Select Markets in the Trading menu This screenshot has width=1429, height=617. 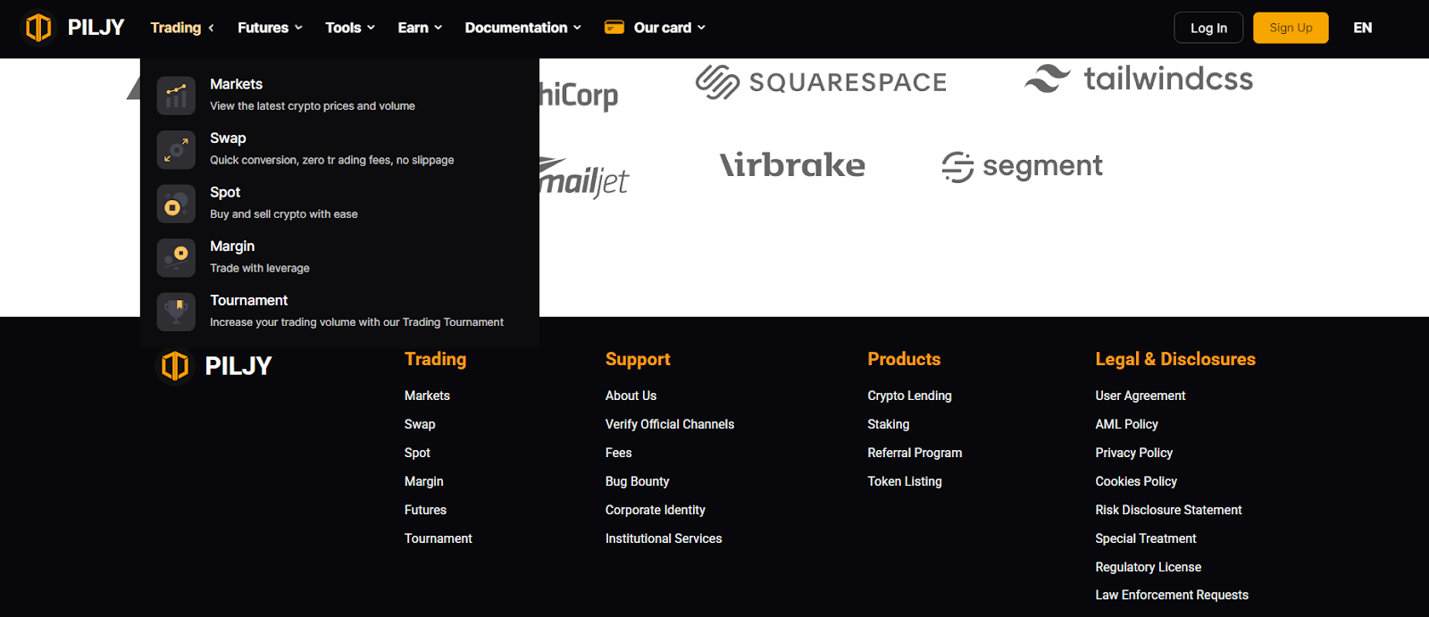(339, 95)
